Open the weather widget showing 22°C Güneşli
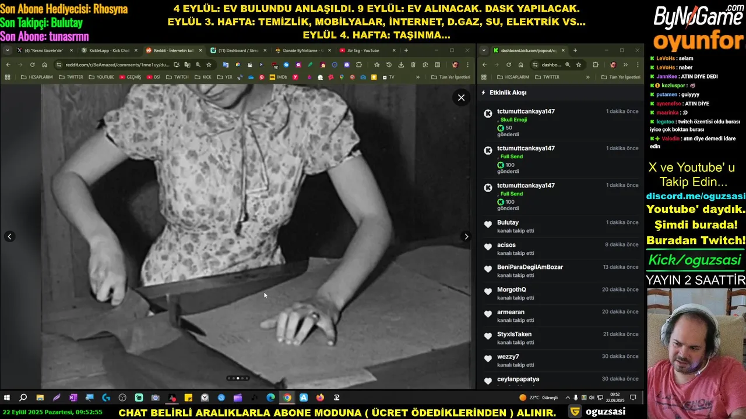 [x=539, y=397]
